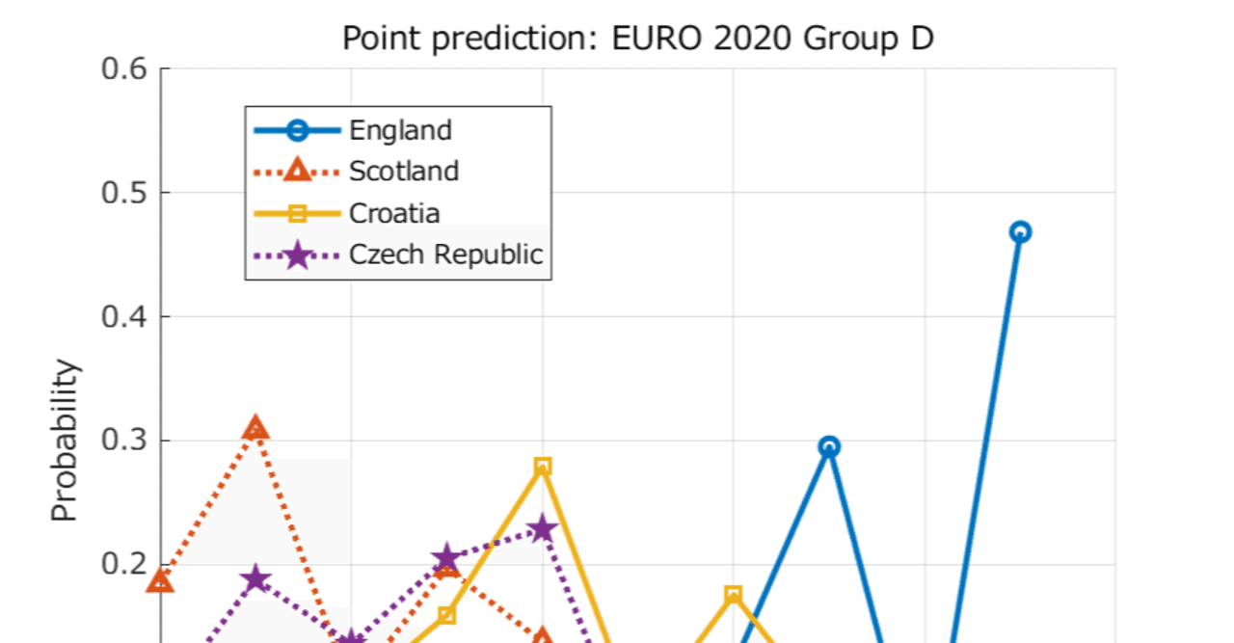Select Czech Republic's star just above 0.2
The height and width of the screenshot is (643, 1234).
click(446, 558)
